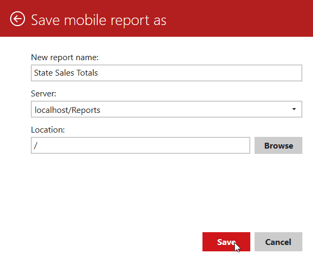This screenshot has height=262, width=313.
Task: Click the 'State Sales Totals' text
Action: coord(66,73)
